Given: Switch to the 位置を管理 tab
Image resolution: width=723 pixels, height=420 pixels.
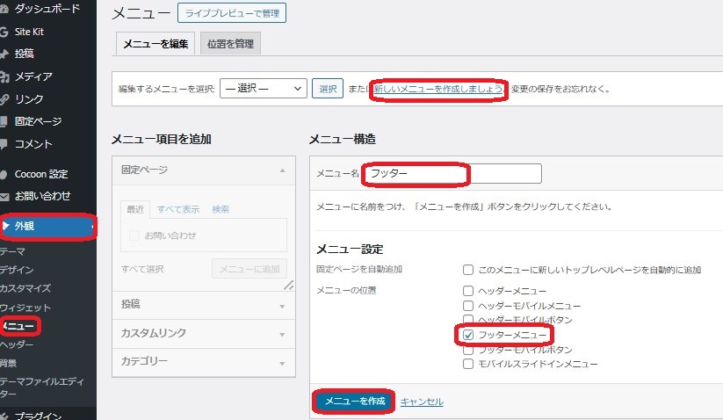Looking at the screenshot, I should point(230,43).
